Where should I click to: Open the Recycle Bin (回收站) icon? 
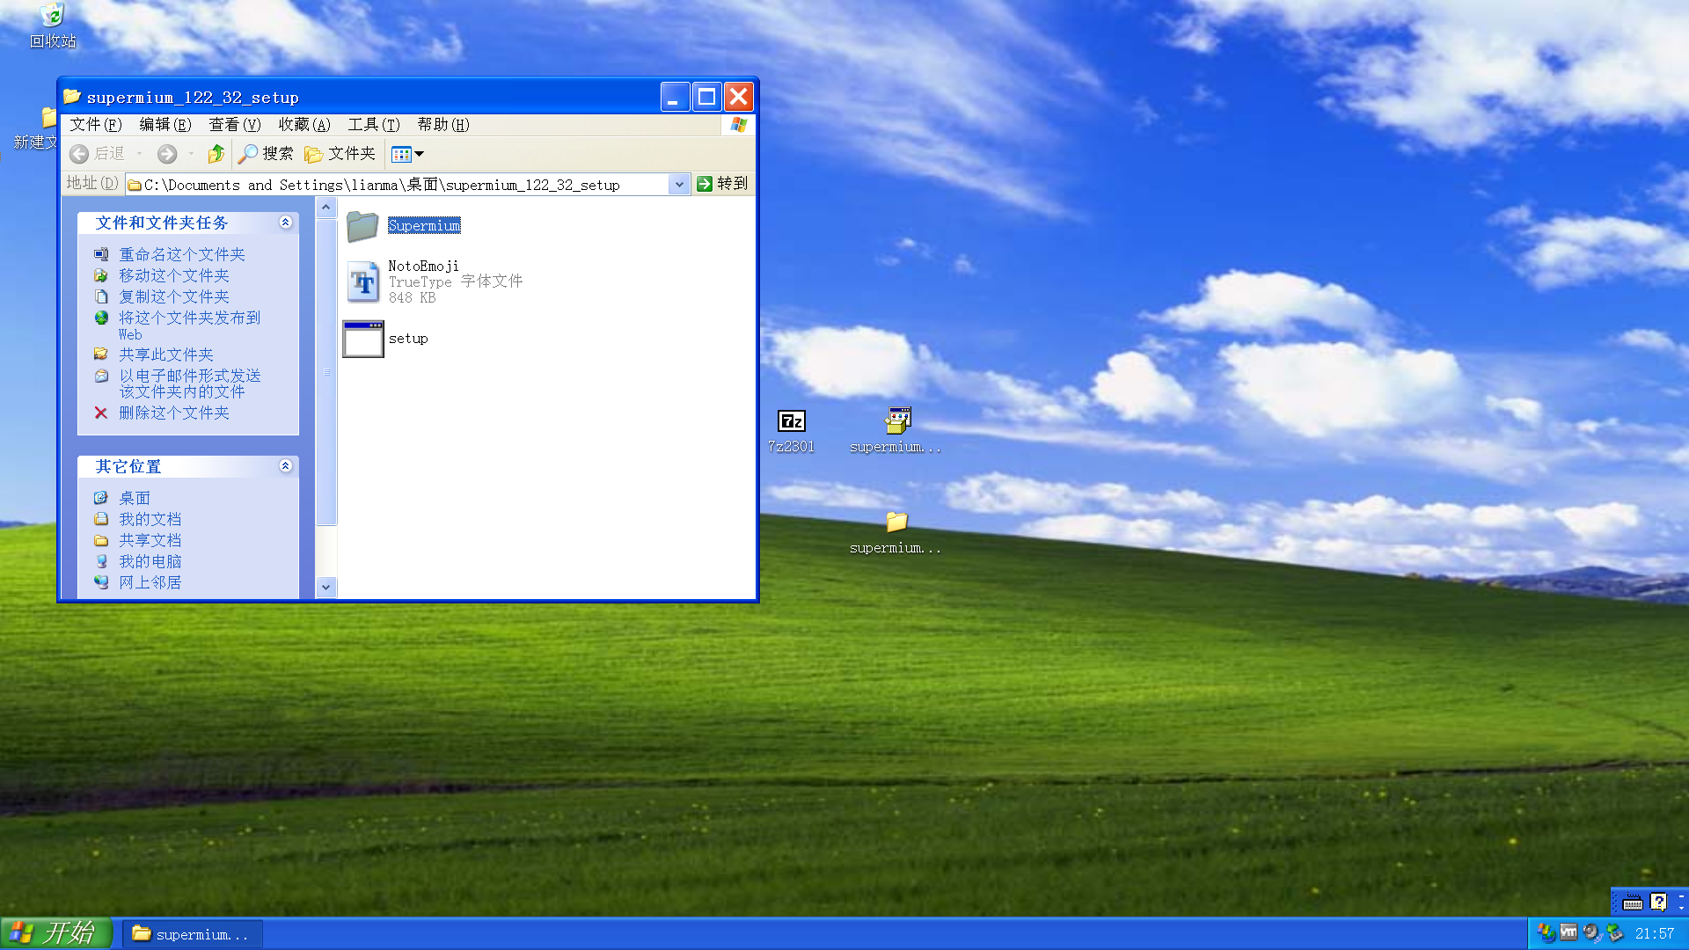[x=53, y=16]
